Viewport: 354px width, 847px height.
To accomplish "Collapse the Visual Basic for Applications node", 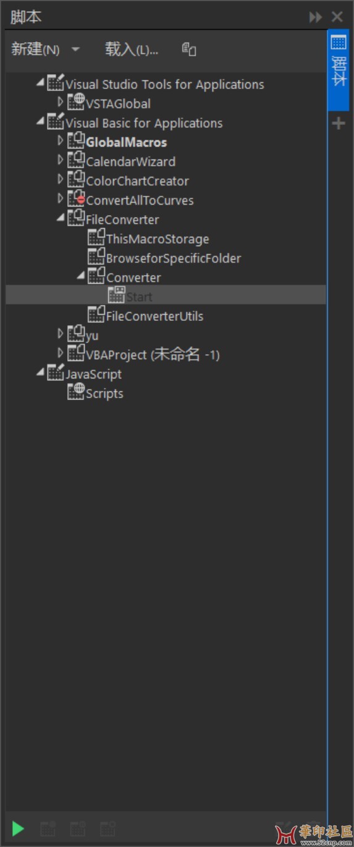I will [40, 122].
